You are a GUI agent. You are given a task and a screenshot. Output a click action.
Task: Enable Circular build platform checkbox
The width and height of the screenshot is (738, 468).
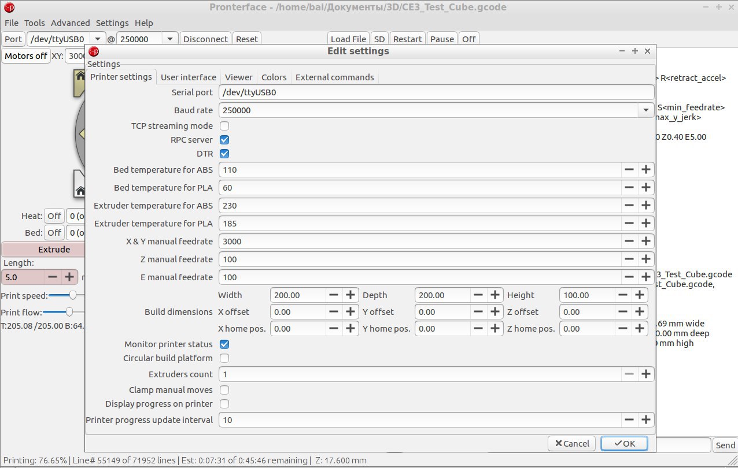pos(224,358)
